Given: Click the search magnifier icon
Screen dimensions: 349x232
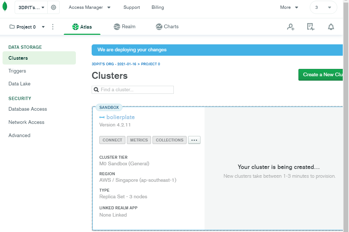Looking at the screenshot, I should pos(96,90).
